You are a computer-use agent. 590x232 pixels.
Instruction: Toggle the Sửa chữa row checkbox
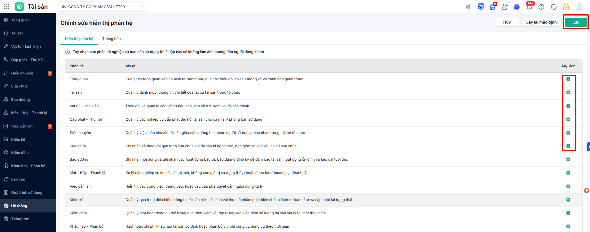coord(568,146)
